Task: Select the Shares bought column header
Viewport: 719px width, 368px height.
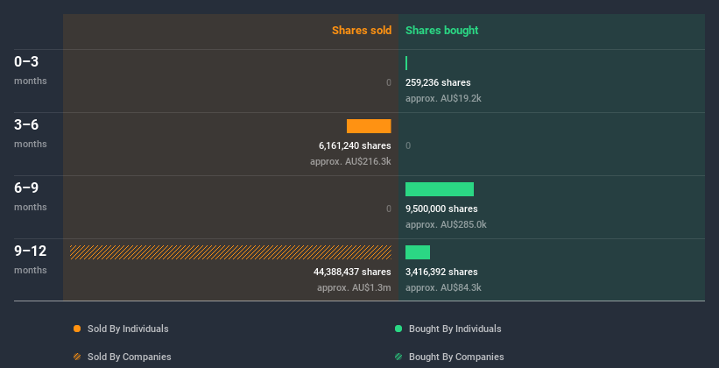Action: click(441, 31)
